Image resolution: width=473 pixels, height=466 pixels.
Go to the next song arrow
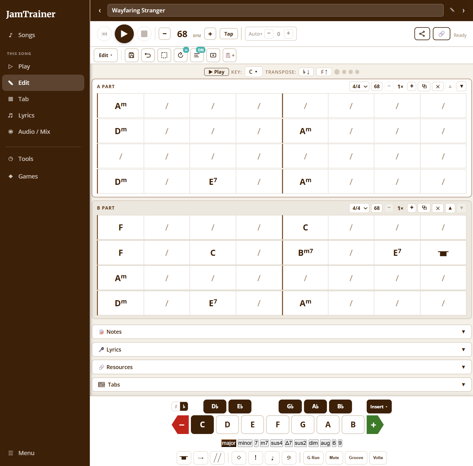[x=463, y=11]
